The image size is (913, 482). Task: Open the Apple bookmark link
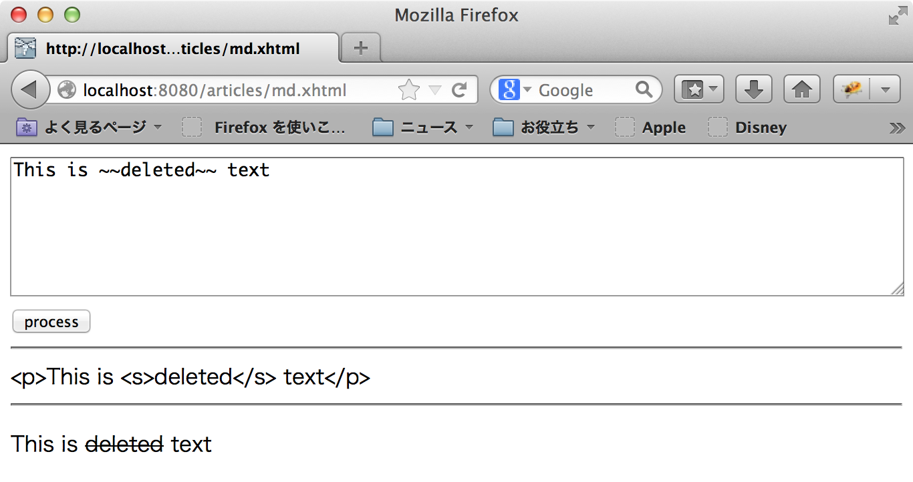tap(651, 128)
